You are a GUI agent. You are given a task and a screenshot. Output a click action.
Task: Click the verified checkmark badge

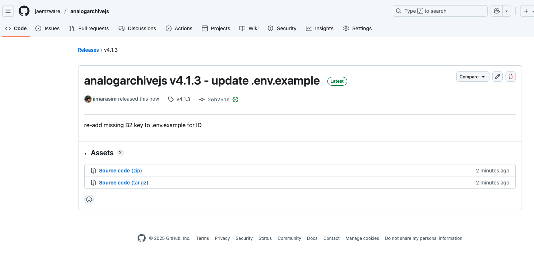(x=235, y=99)
